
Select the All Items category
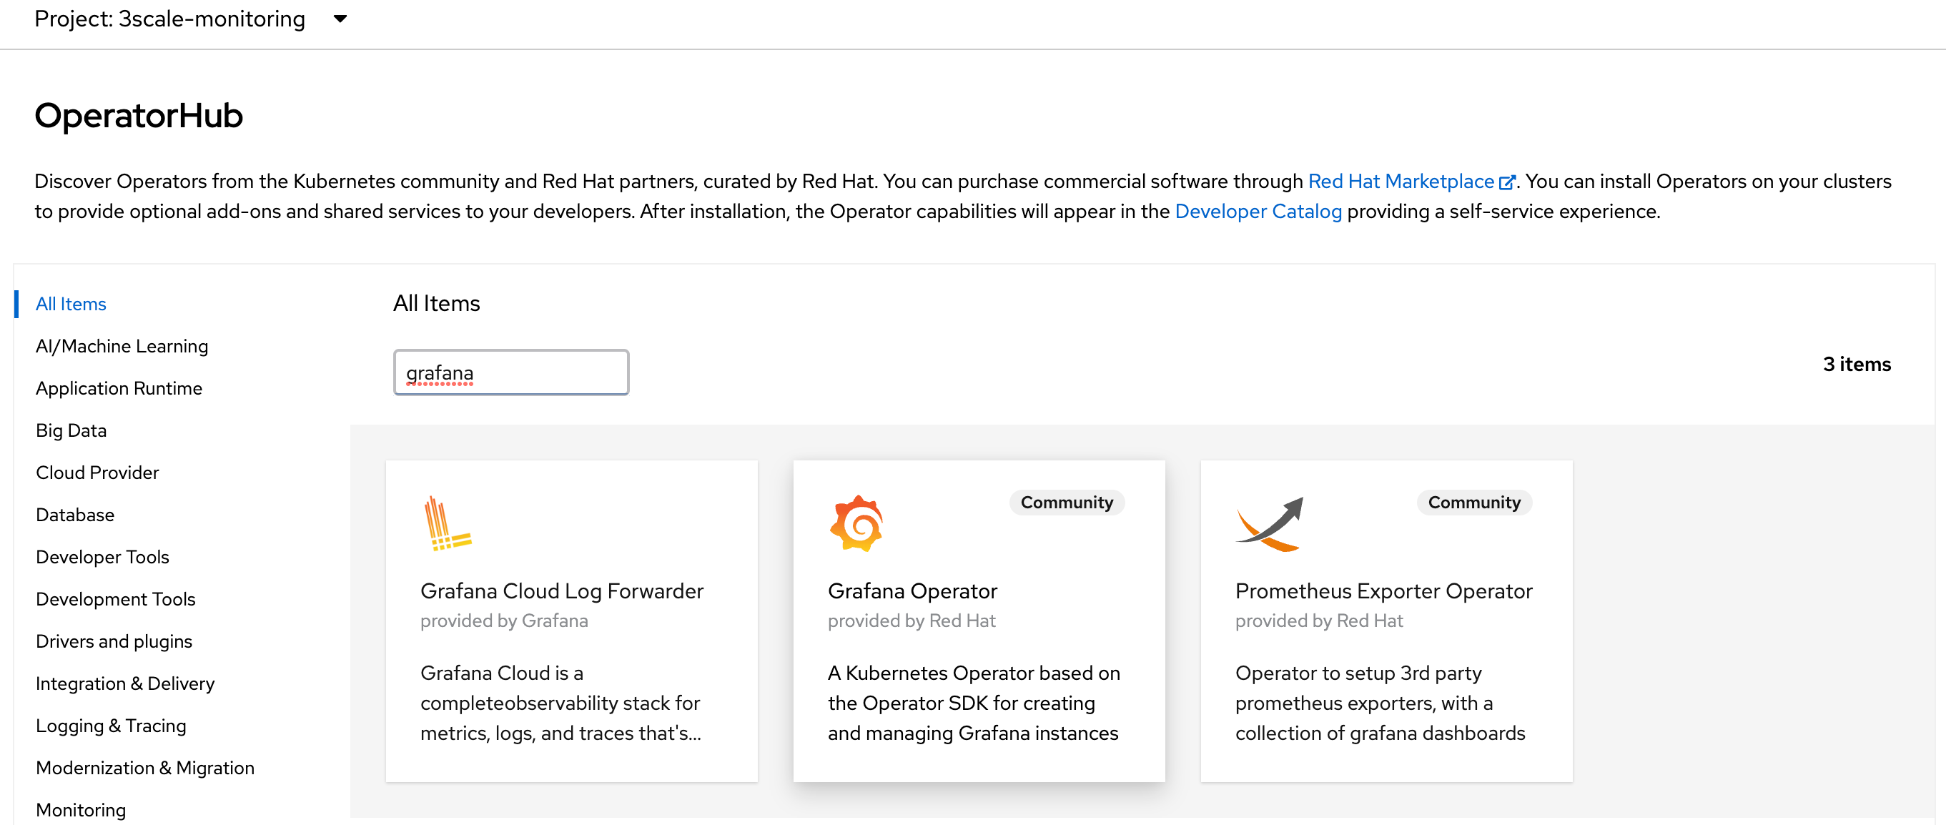click(x=71, y=304)
